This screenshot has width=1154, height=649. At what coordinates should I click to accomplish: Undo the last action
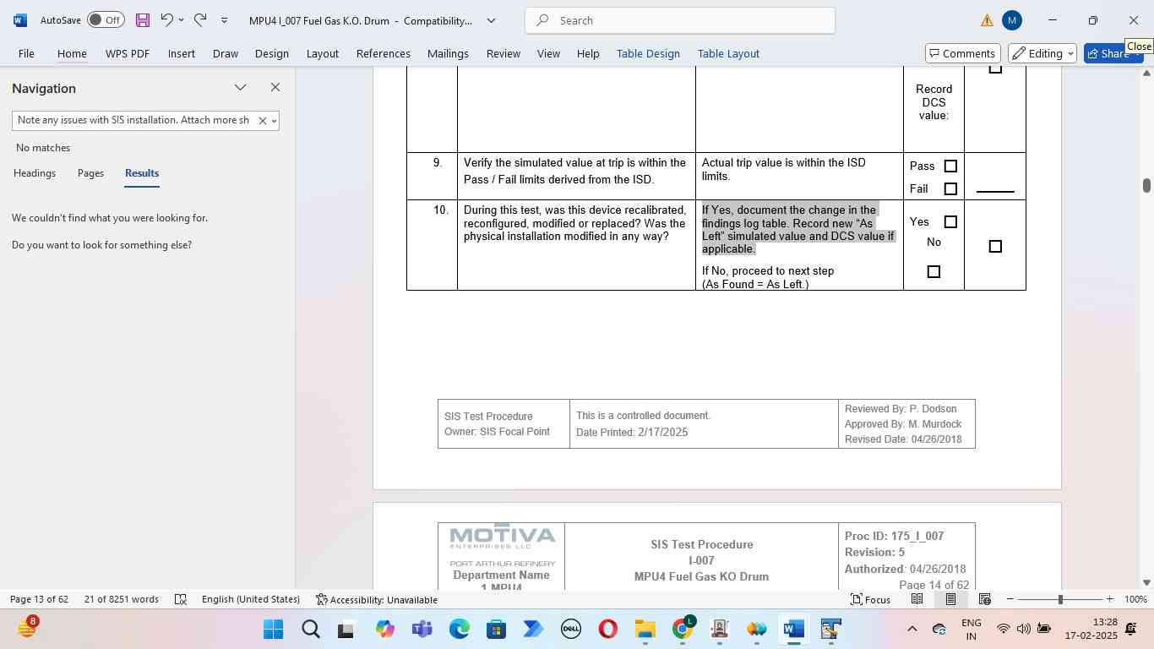(x=167, y=19)
